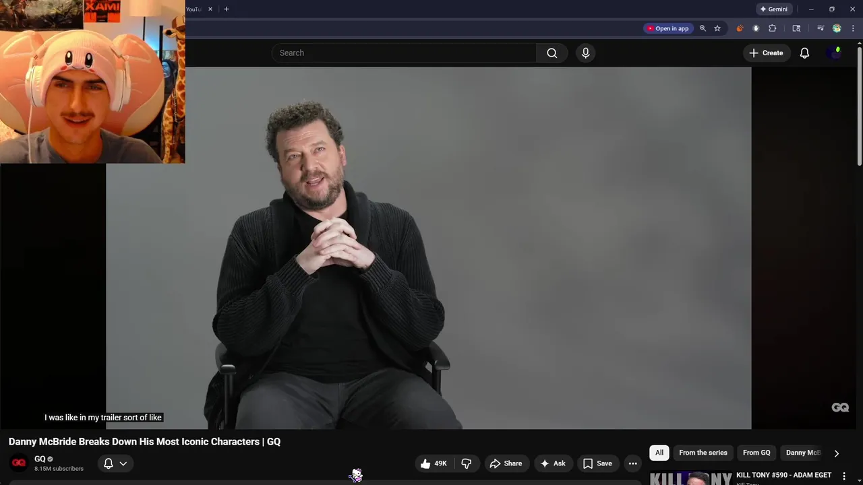Click the hand-shaped extension icon
Viewport: 863px width, 485px height.
[756, 28]
